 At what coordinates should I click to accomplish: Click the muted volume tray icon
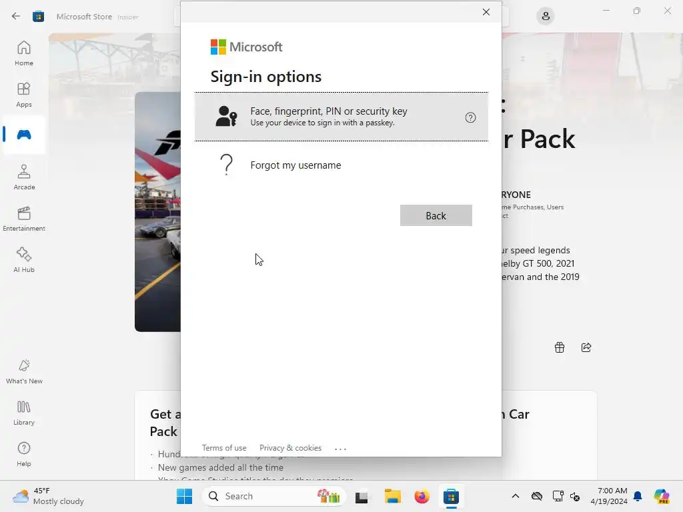coord(575,496)
